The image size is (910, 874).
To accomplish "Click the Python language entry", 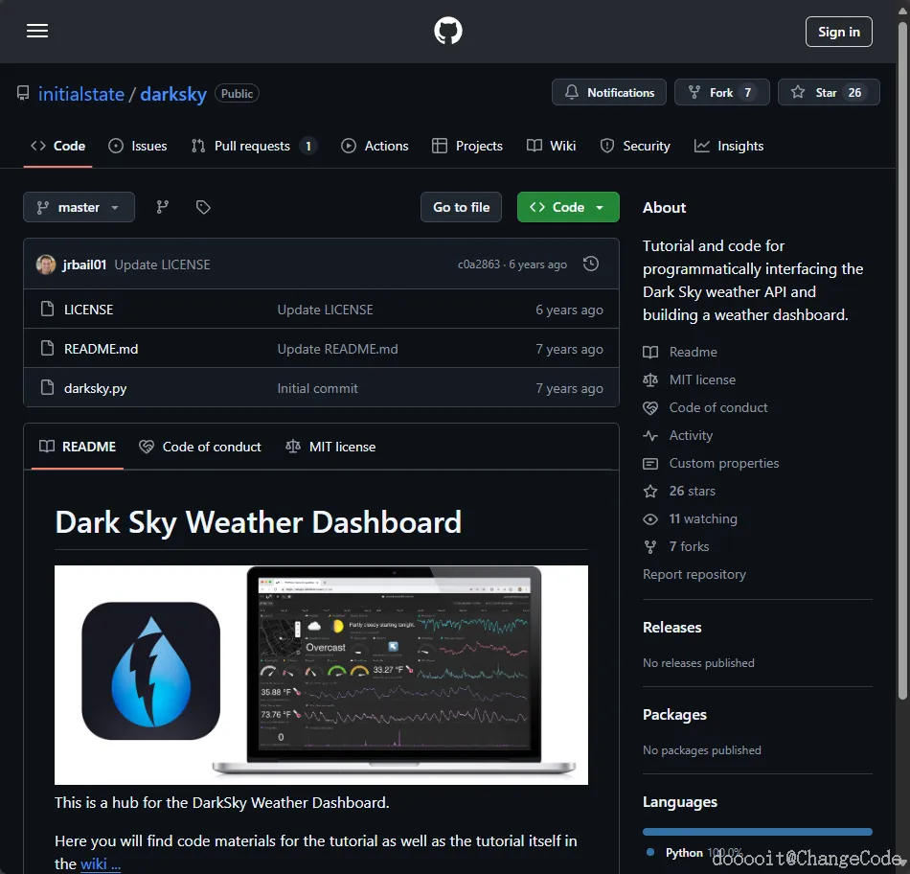I will 694,853.
